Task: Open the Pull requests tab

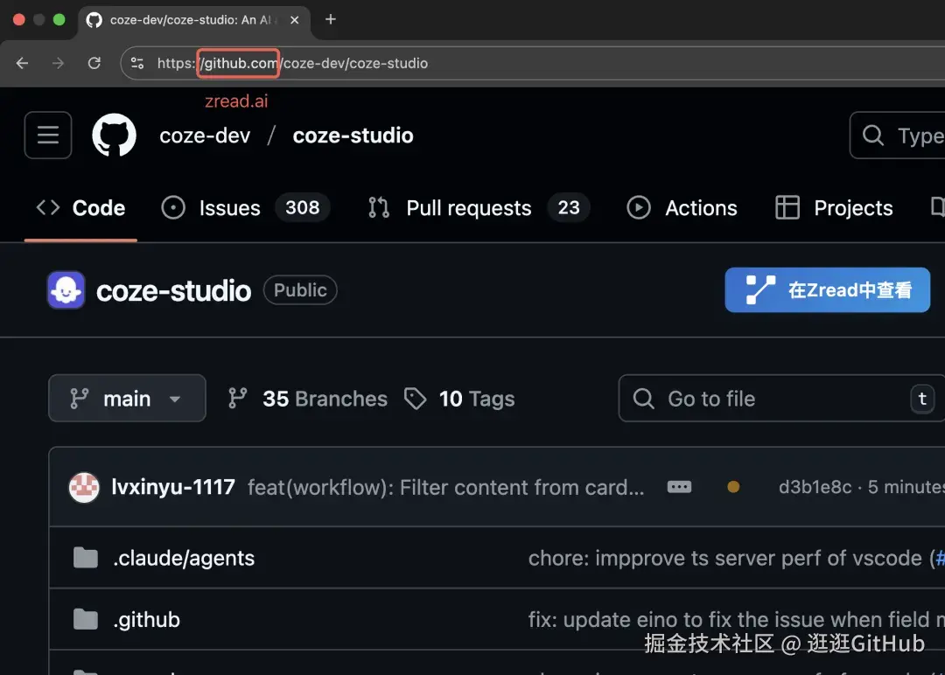Action: pos(479,208)
